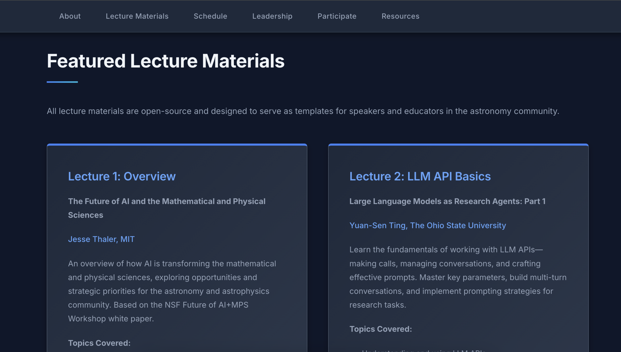The height and width of the screenshot is (352, 621).
Task: Click Topics Covered label in Lecture 1 card
Action: (x=99, y=343)
